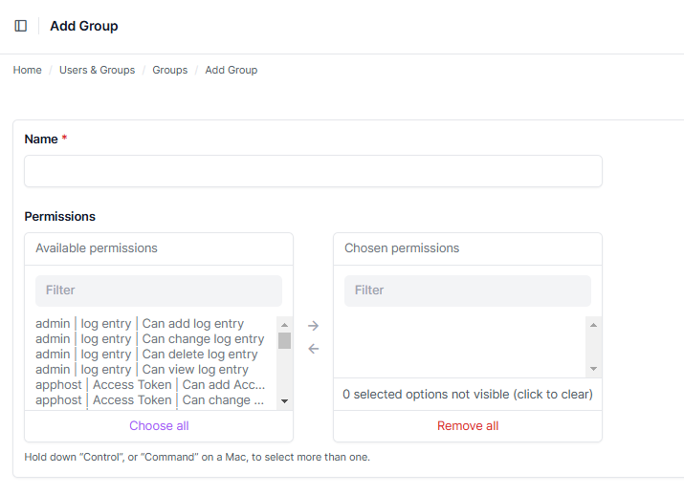Focus the available permissions Filter box

[x=158, y=291]
